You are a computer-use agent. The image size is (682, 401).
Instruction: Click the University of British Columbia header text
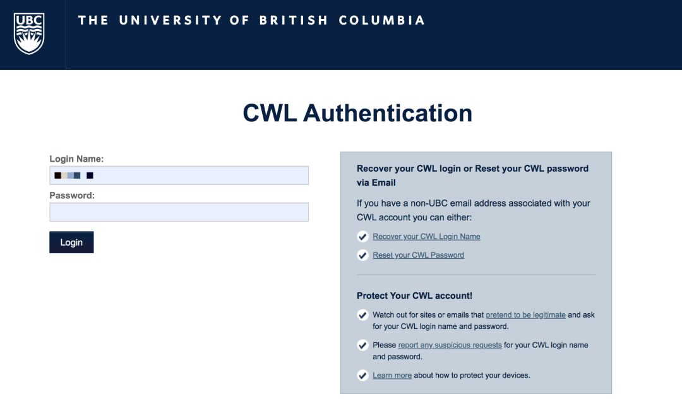pyautogui.click(x=251, y=20)
